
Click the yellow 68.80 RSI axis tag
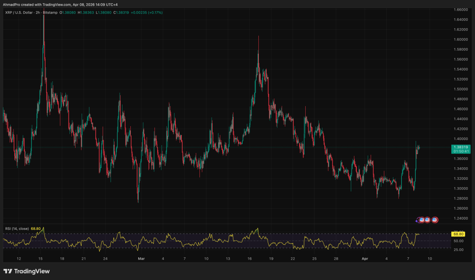click(459, 234)
